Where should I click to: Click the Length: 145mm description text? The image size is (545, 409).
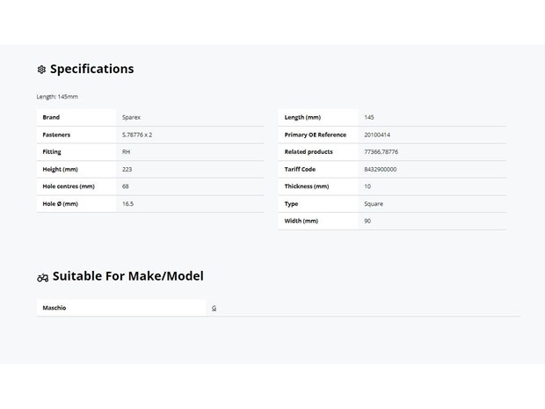tap(57, 97)
